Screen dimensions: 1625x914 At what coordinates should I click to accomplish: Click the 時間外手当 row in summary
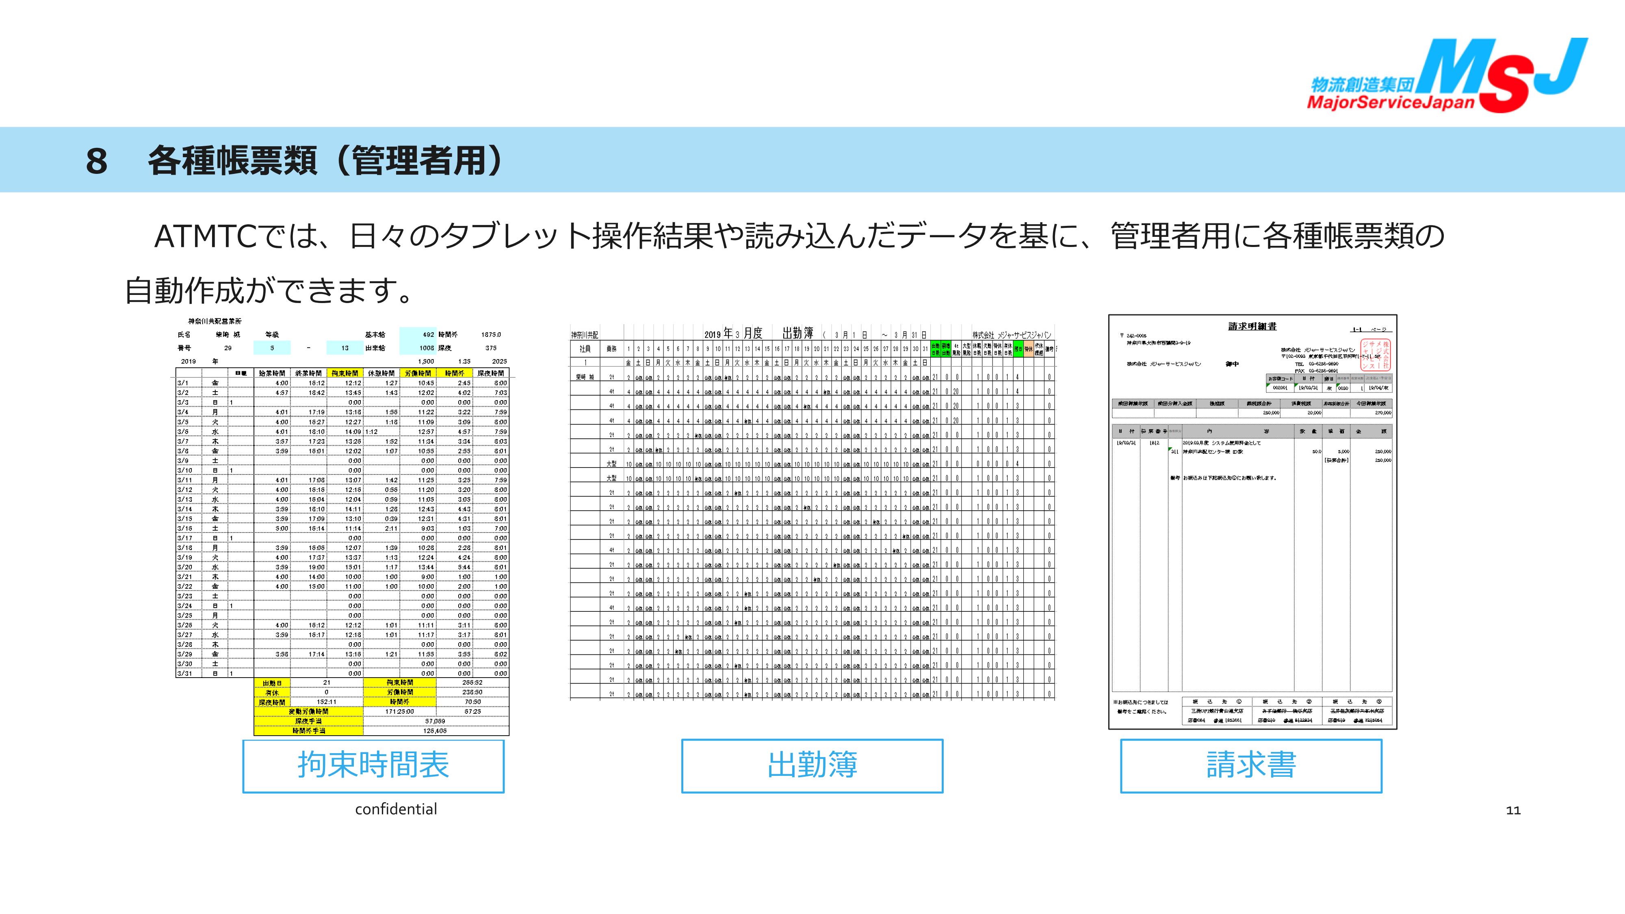[308, 731]
